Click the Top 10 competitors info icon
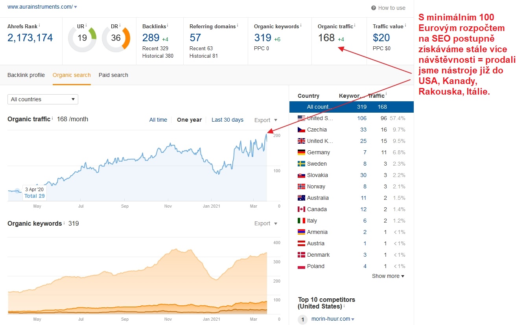Screen dimensions: 527x325 344,305
